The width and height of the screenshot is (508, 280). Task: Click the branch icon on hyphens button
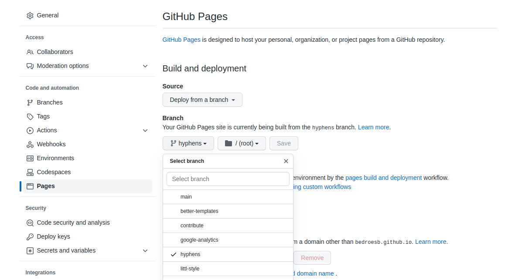click(173, 143)
